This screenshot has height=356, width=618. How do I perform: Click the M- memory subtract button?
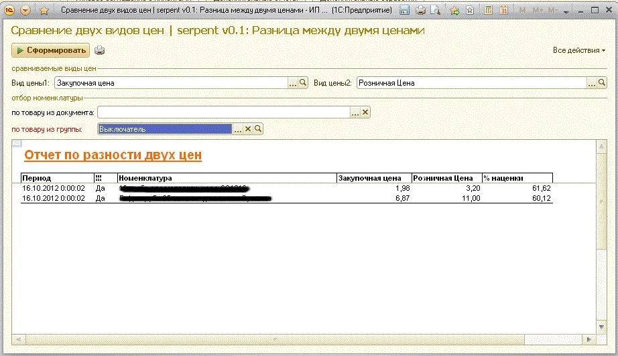552,11
